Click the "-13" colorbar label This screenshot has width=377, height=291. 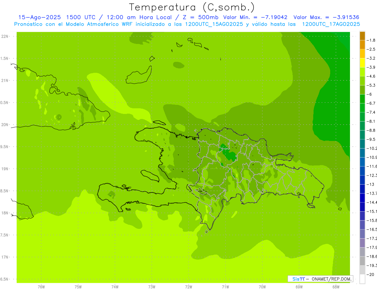pos(370,184)
